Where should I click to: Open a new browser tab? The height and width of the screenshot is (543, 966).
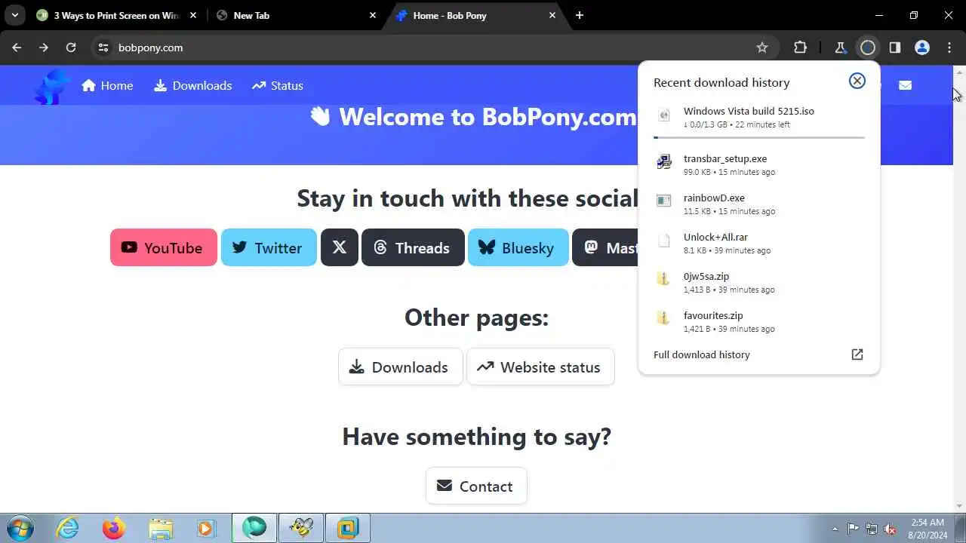pos(580,15)
